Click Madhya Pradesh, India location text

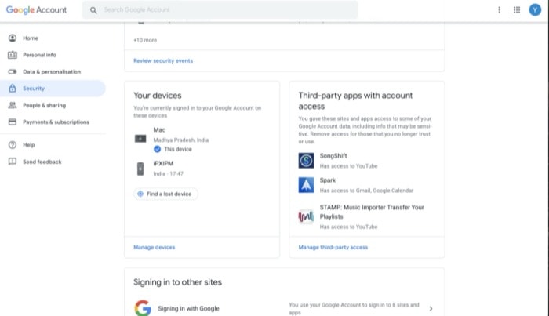tap(181, 140)
